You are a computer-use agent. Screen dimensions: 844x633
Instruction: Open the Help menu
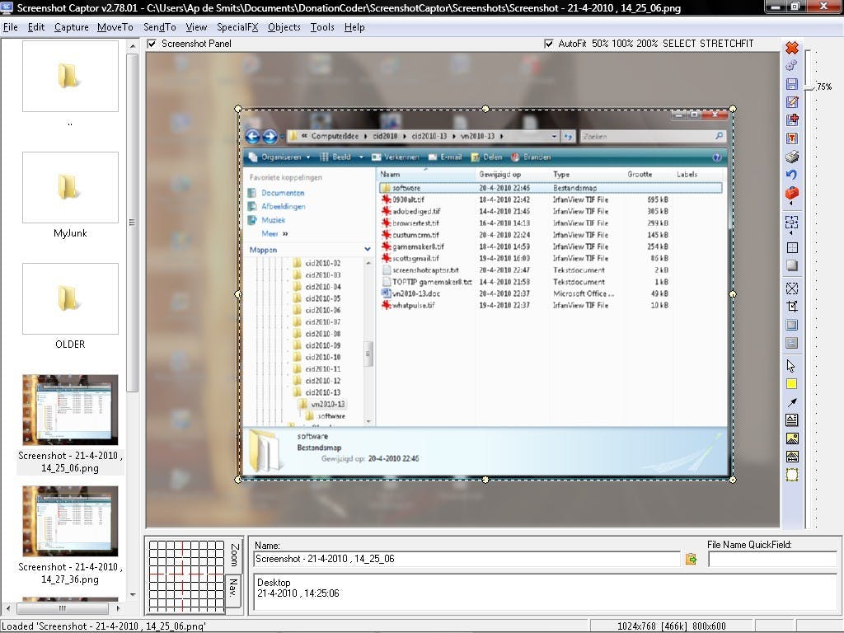pos(354,27)
